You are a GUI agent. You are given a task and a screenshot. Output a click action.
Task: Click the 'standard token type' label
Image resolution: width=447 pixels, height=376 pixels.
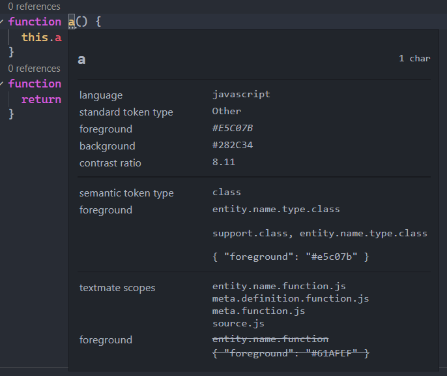pyautogui.click(x=126, y=112)
